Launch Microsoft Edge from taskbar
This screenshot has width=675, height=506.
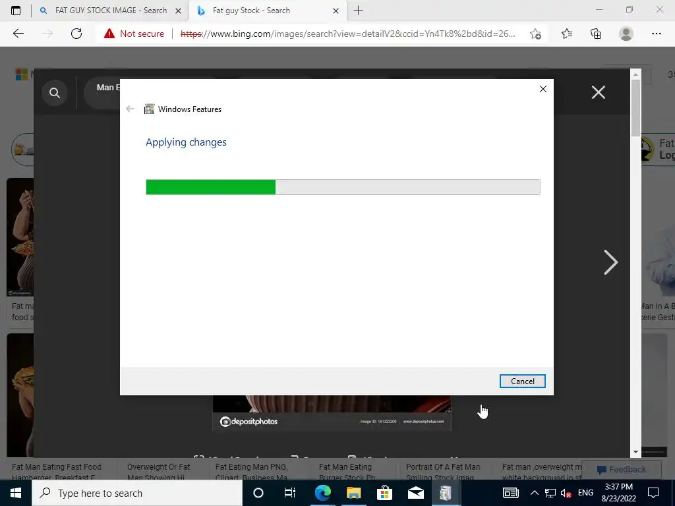[x=322, y=493]
